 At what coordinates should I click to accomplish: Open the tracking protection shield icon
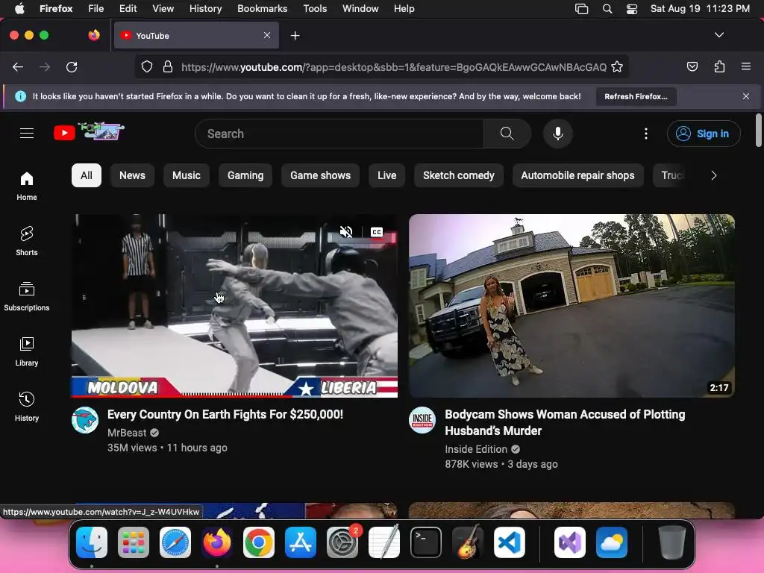(147, 66)
